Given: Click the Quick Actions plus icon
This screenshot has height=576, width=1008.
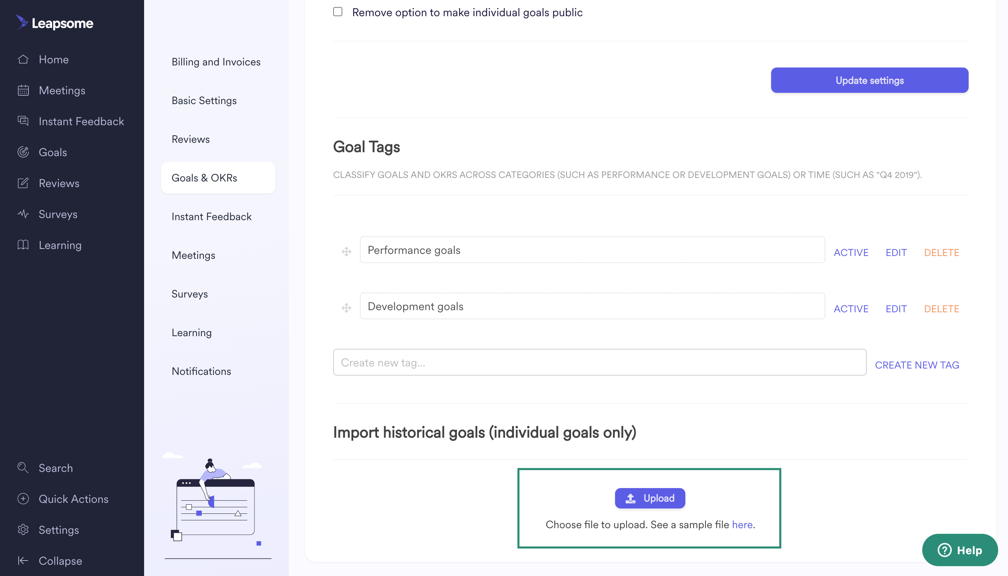Looking at the screenshot, I should [23, 499].
